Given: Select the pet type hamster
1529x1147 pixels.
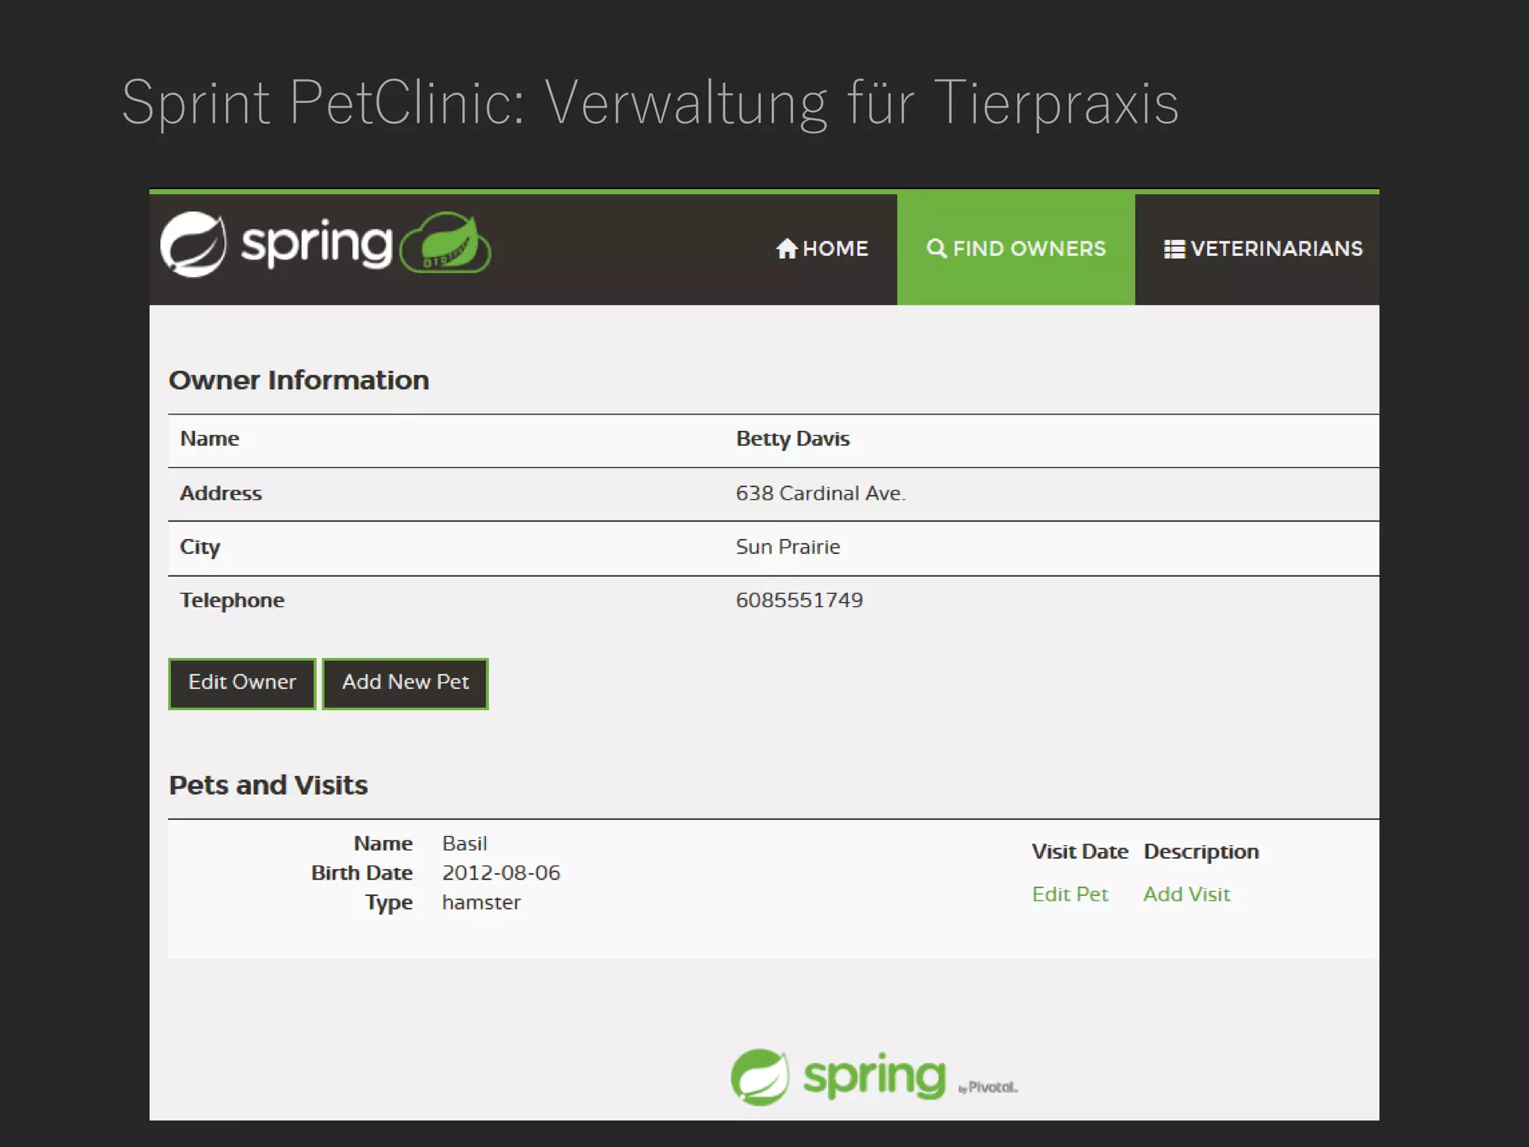Looking at the screenshot, I should [x=482, y=903].
